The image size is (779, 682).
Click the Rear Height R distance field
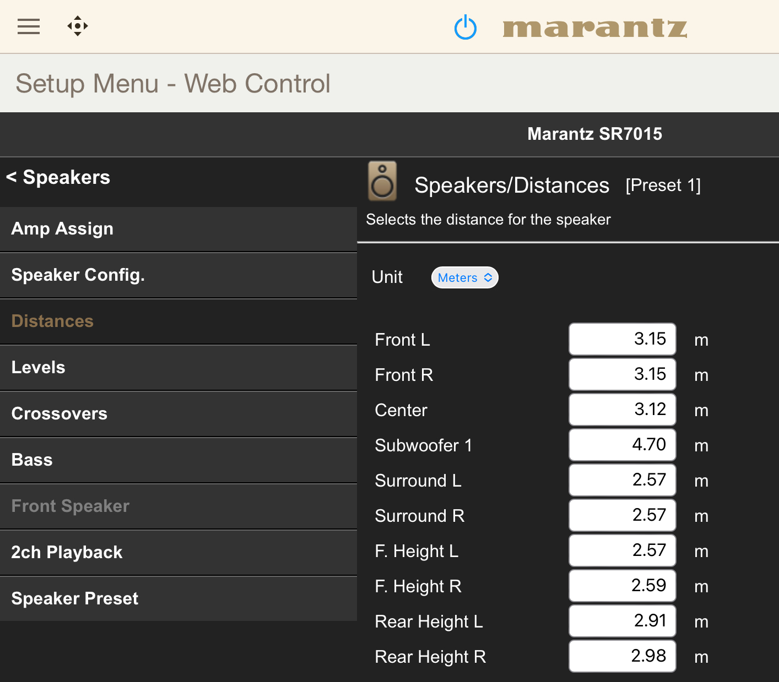point(623,656)
